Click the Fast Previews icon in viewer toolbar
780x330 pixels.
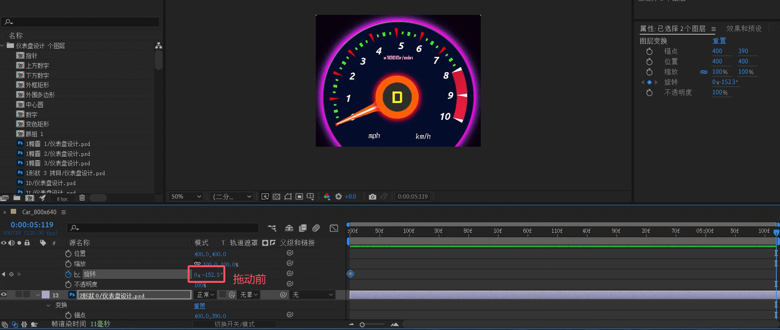tap(265, 197)
